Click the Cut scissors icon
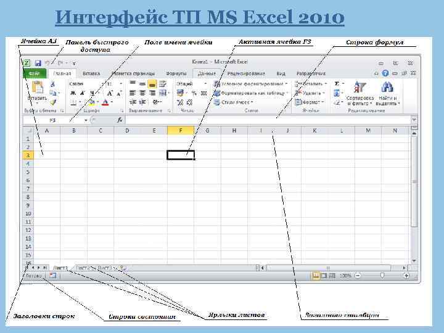The height and width of the screenshot is (333, 444). pyautogui.click(x=52, y=84)
